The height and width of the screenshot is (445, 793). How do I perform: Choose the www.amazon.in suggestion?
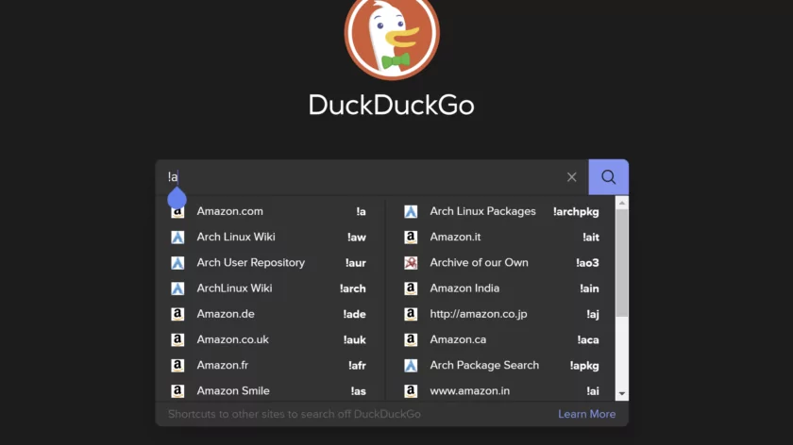click(501, 391)
